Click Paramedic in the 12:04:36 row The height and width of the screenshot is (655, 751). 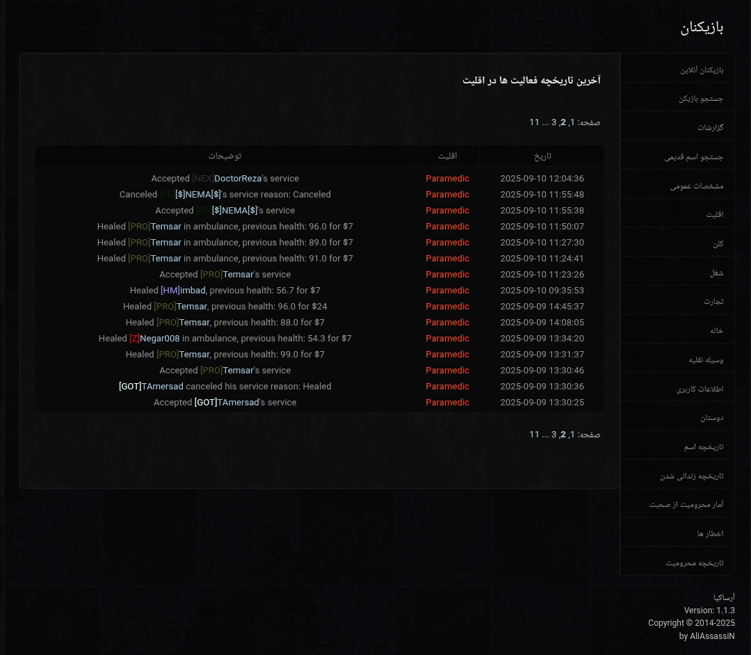pyautogui.click(x=447, y=178)
